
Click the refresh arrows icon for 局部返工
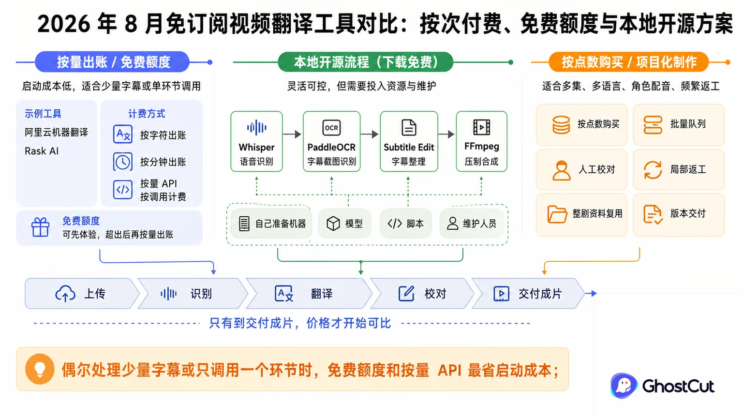coord(653,169)
